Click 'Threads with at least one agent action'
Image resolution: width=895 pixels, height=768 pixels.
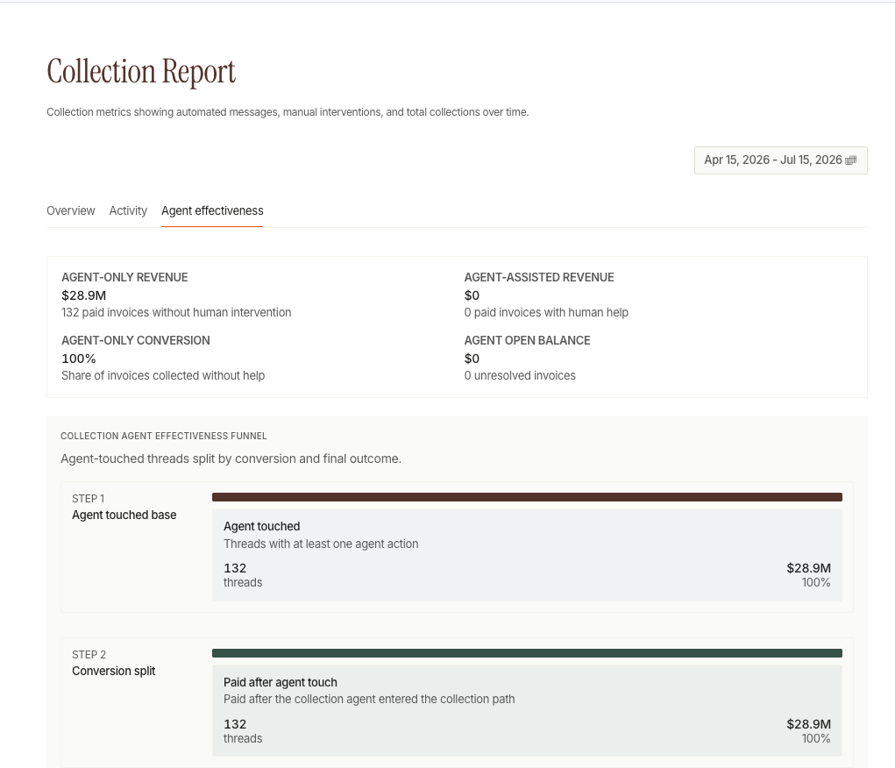coord(321,544)
